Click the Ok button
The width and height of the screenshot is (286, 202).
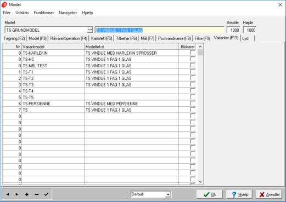(210, 194)
